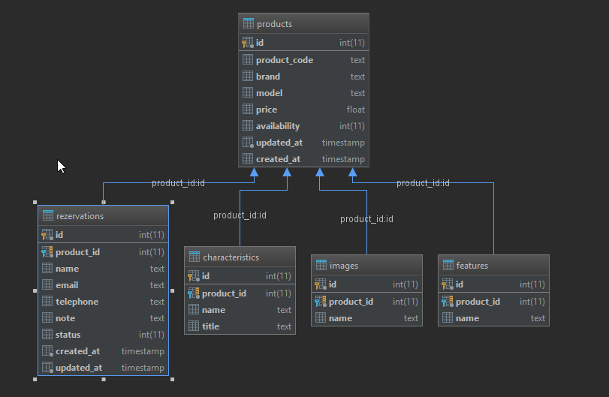
Task: Click product_id:id label above rezervations table
Action: pos(178,183)
